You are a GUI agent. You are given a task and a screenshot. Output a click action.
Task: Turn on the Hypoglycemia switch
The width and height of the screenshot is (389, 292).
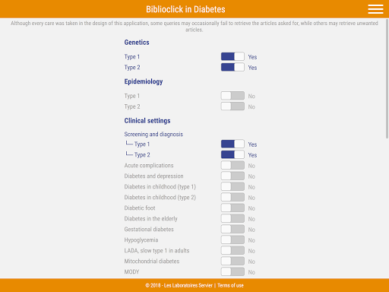[x=232, y=240]
